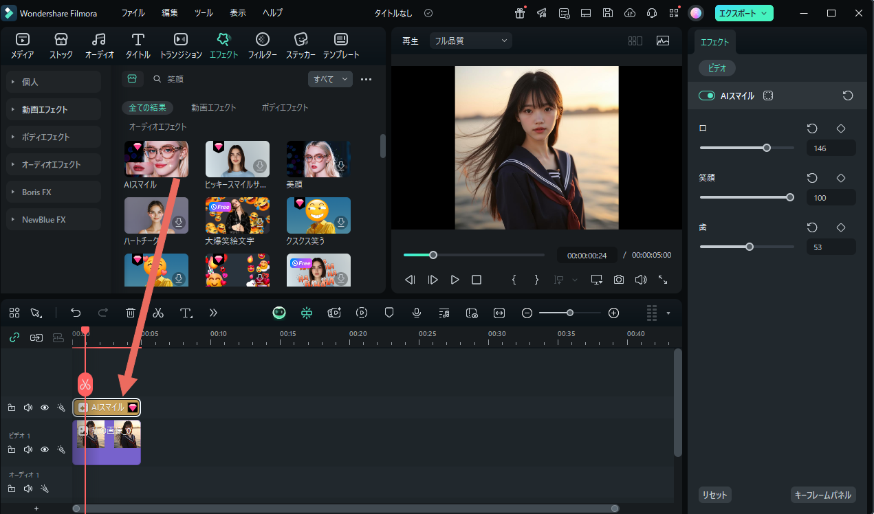
Task: Click the Undo arrow in timeline toolbar
Action: click(76, 313)
